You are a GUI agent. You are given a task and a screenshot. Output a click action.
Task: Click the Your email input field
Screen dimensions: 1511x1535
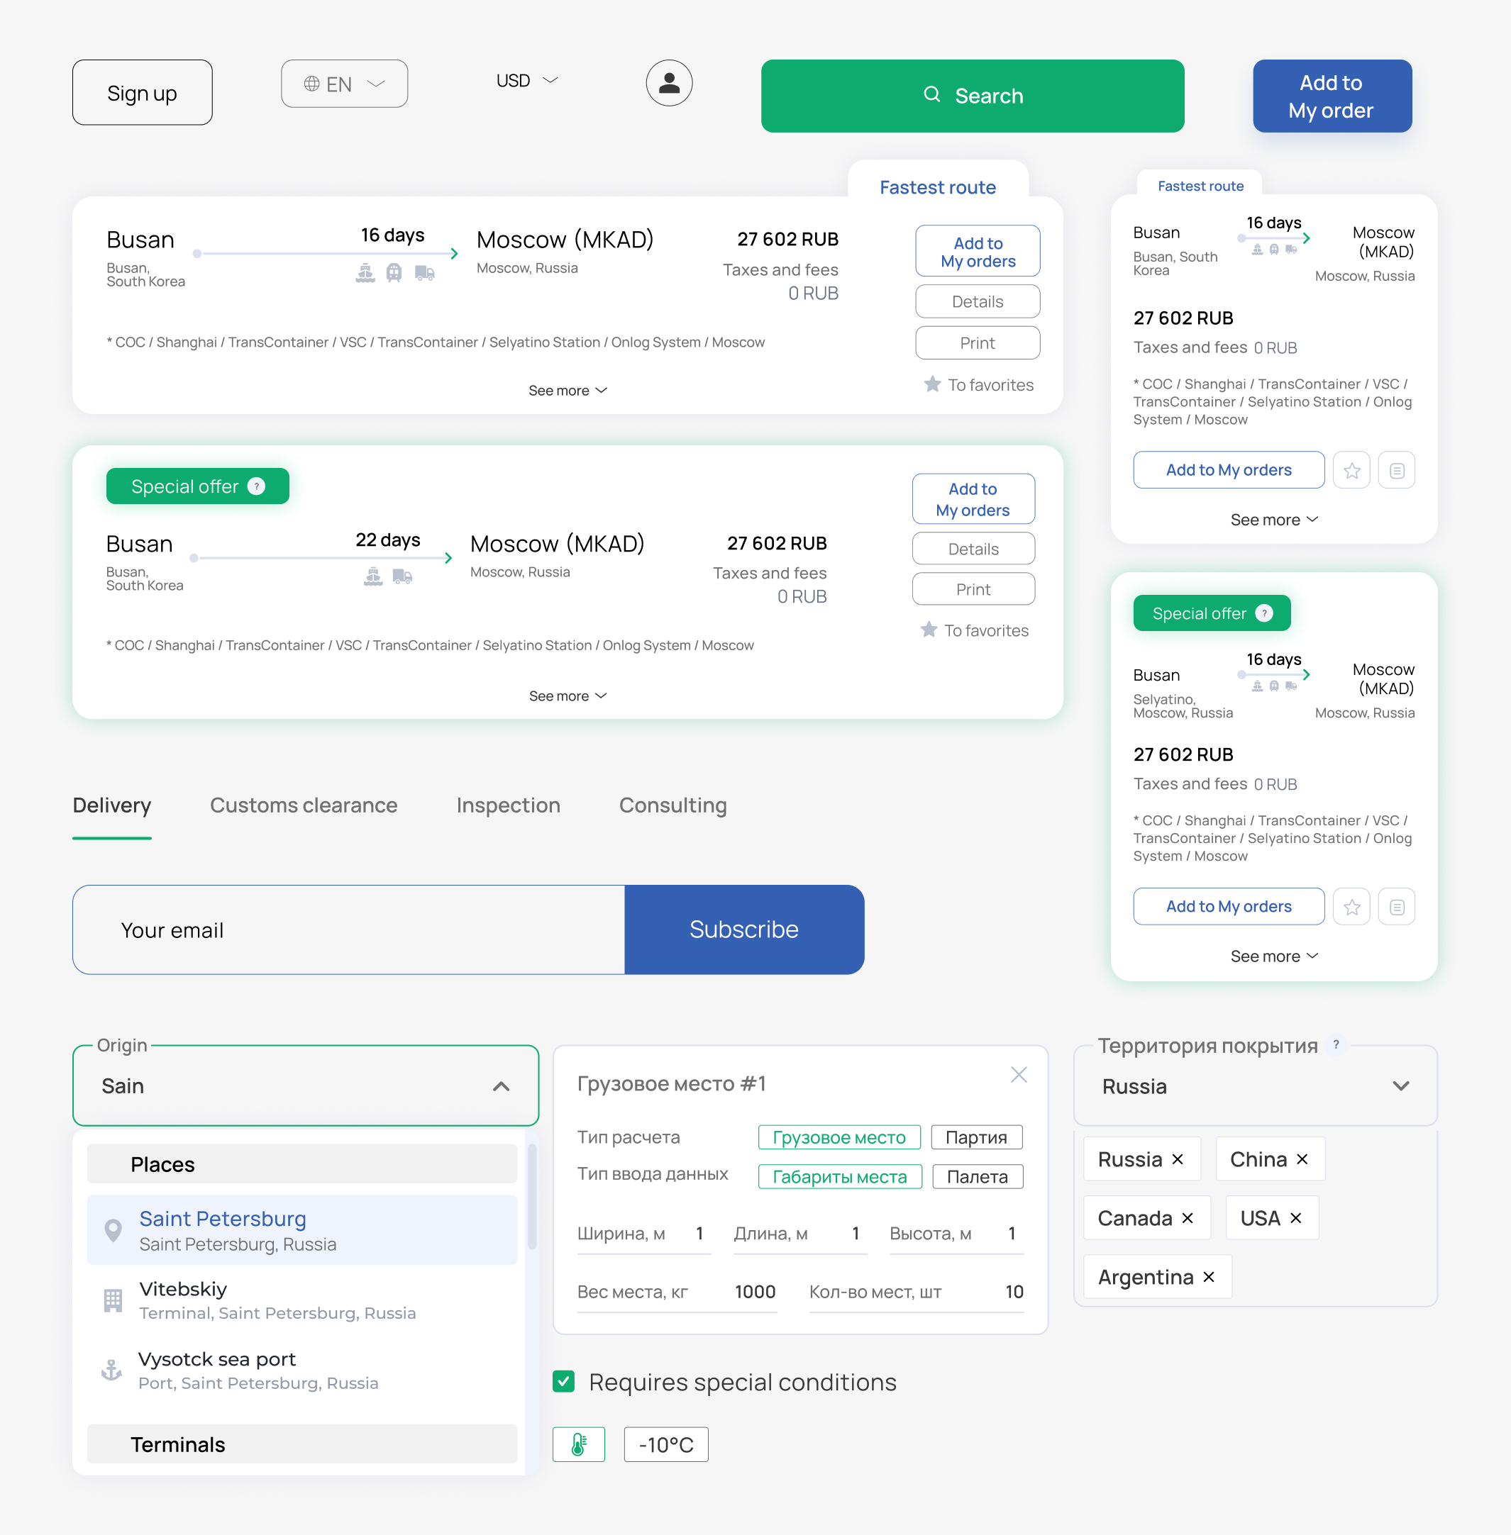349,929
